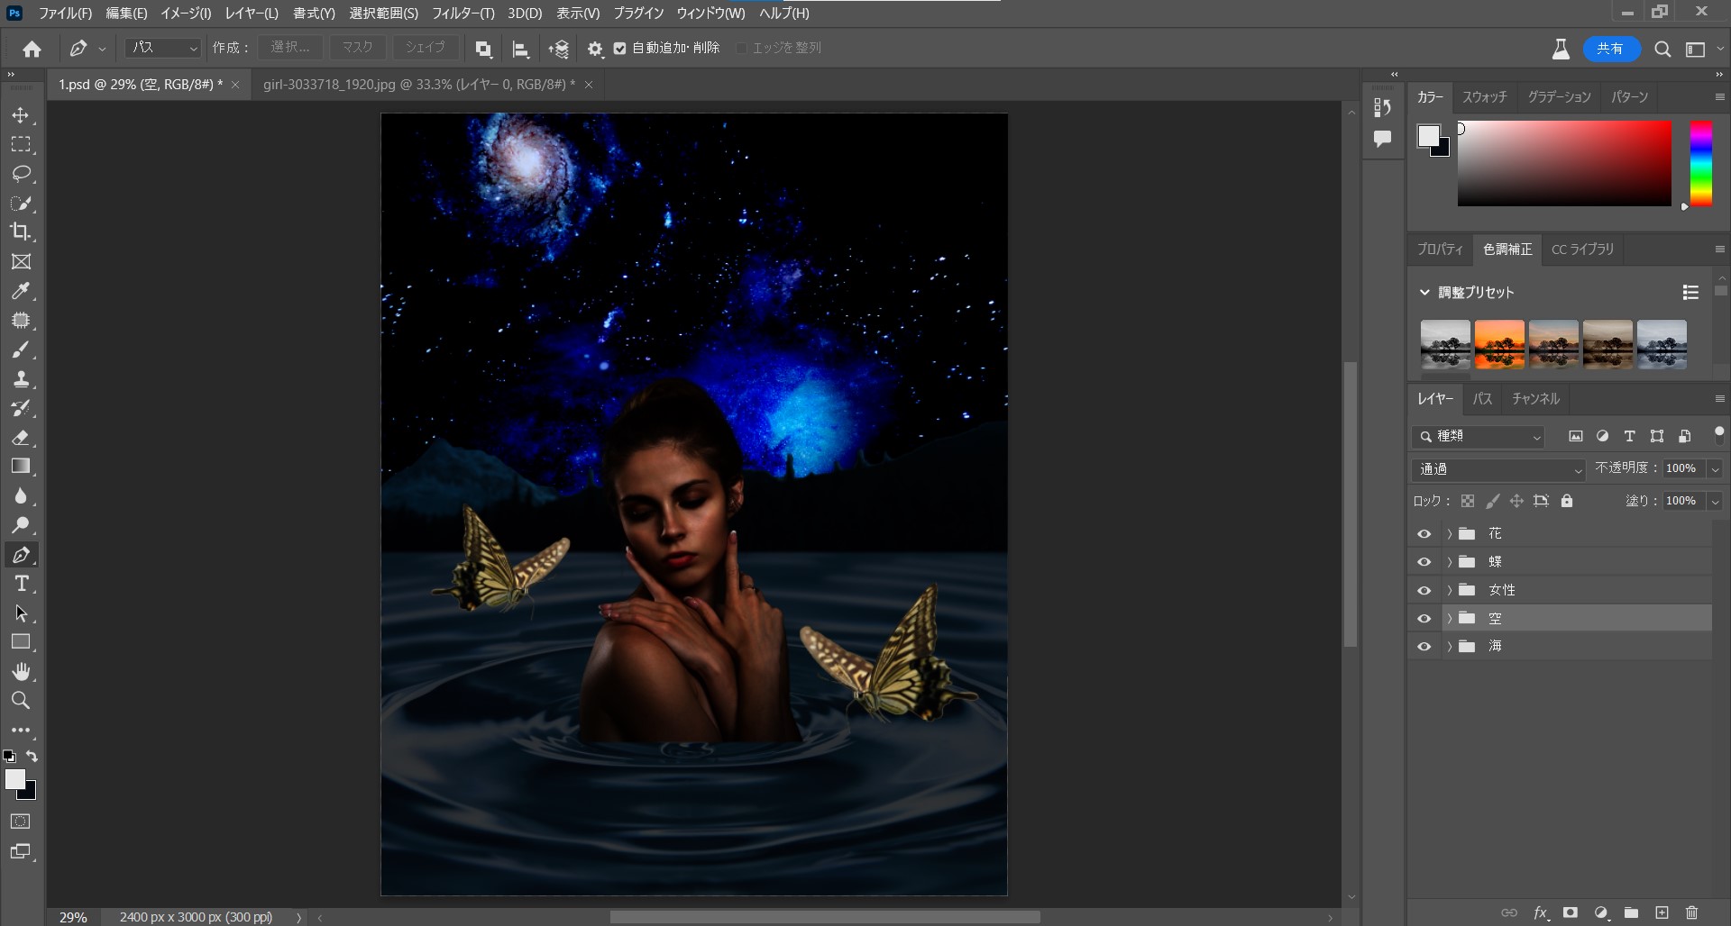
Task: Open the フィルター menu
Action: 463,14
